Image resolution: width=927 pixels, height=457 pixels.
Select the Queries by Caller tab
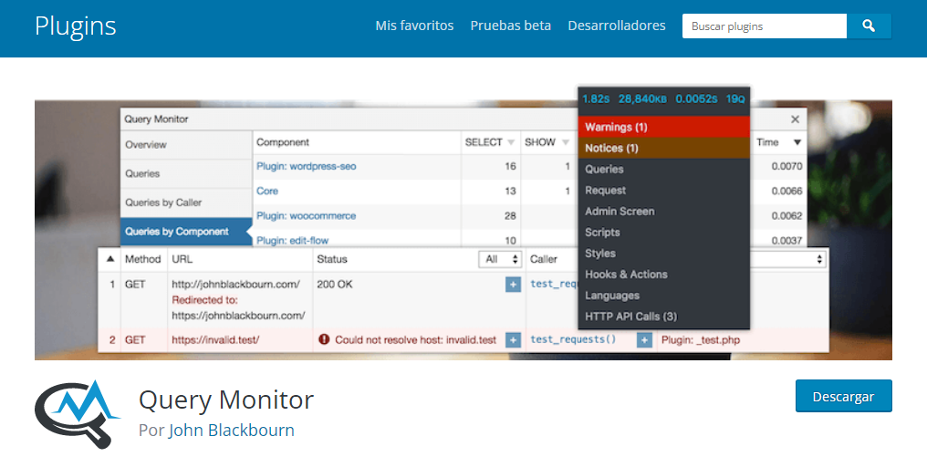(x=186, y=203)
